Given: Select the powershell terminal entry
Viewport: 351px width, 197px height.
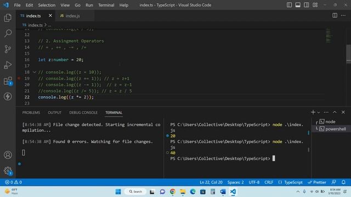Looking at the screenshot, I should point(331,129).
